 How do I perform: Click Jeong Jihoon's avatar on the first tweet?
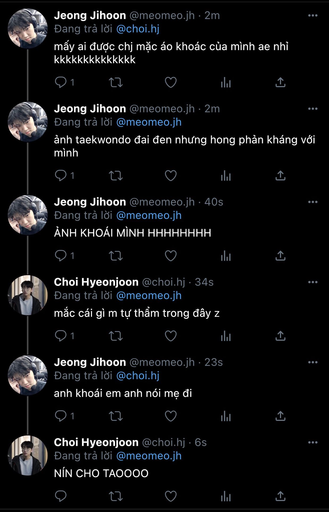[x=28, y=29]
